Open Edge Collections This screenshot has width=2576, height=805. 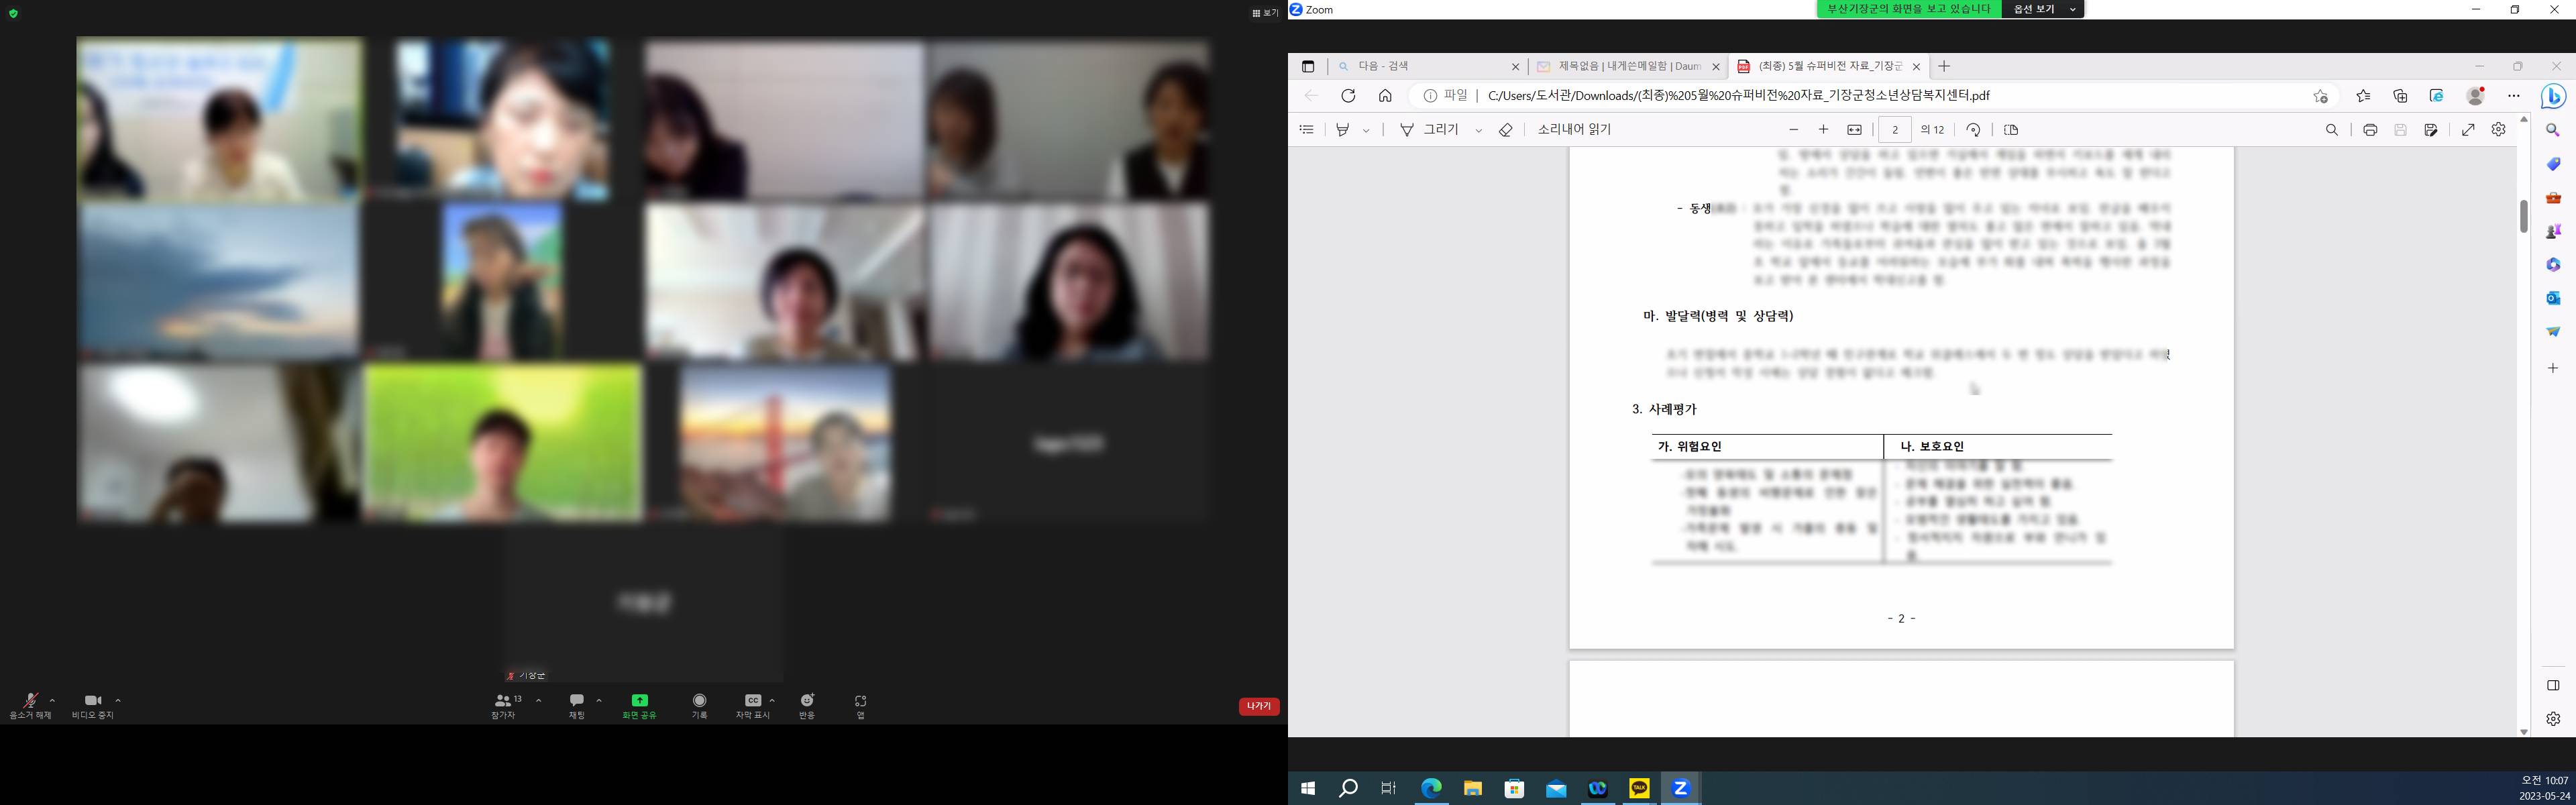point(2400,96)
